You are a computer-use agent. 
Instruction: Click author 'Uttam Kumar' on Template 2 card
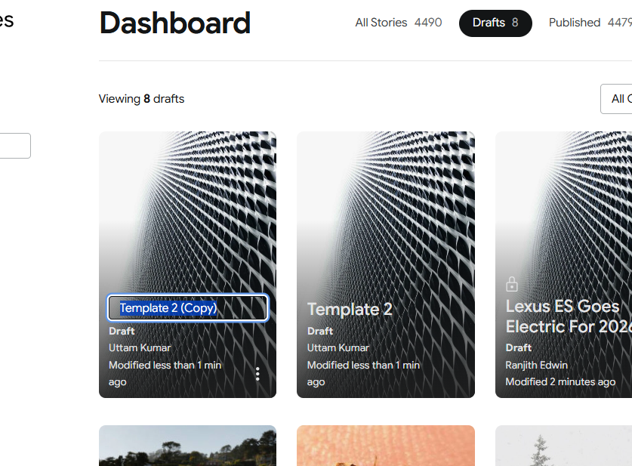point(338,347)
